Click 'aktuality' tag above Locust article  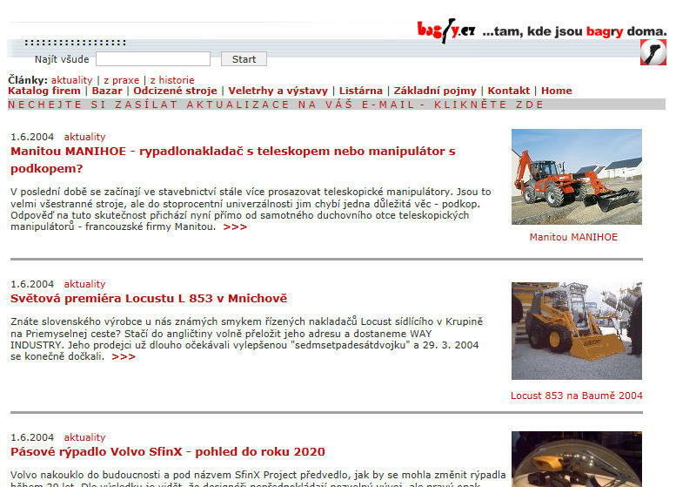85,284
